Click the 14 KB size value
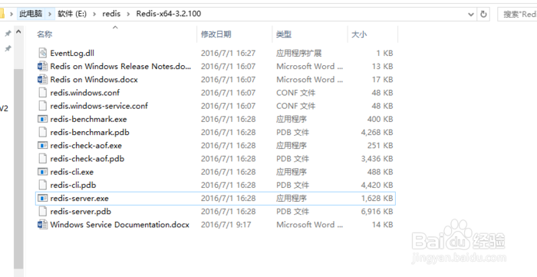The image size is (537, 277). pos(383,225)
